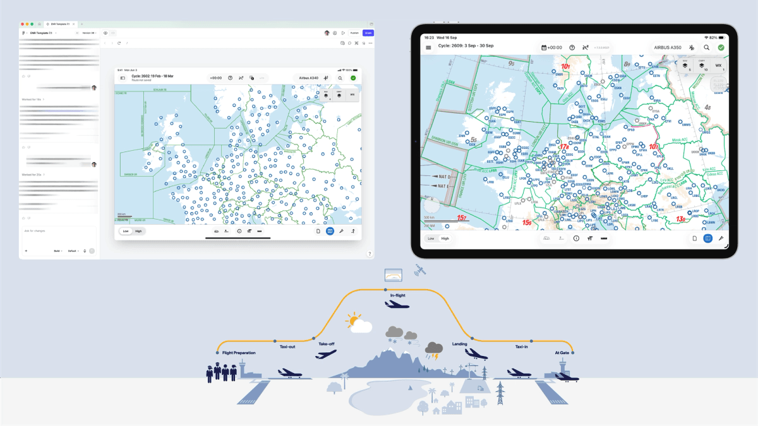Open the Build mode dropdown
The image size is (758, 426).
tap(57, 251)
